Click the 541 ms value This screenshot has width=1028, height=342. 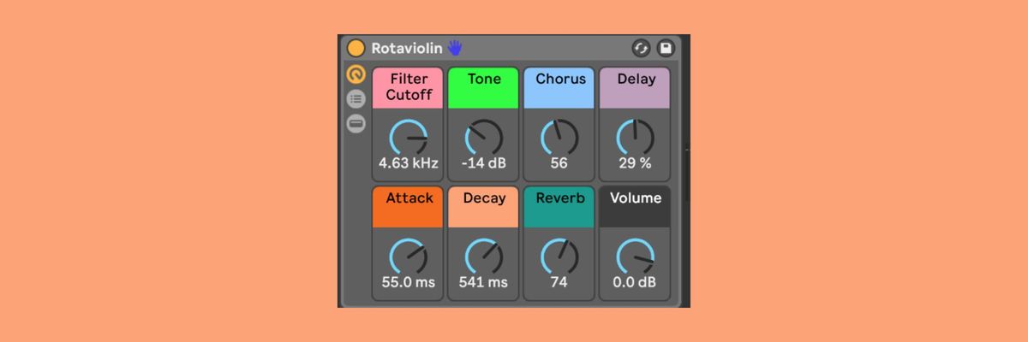484,282
